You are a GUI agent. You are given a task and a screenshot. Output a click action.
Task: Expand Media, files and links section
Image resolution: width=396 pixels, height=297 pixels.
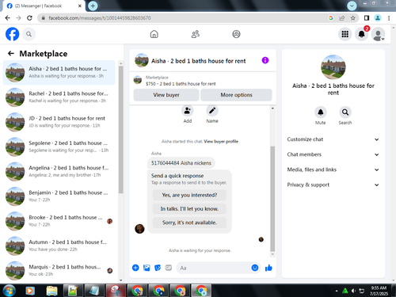click(x=333, y=169)
